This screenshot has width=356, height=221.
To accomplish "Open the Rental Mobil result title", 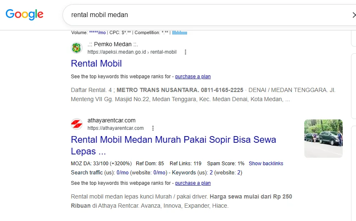I will pos(96,63).
